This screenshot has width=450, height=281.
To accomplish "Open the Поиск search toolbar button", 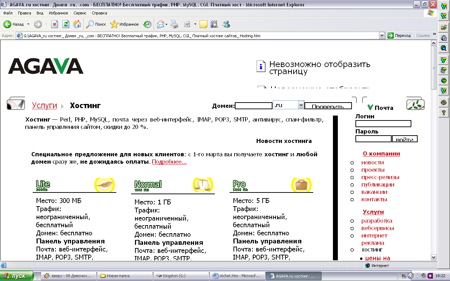I will pyautogui.click(x=96, y=24).
